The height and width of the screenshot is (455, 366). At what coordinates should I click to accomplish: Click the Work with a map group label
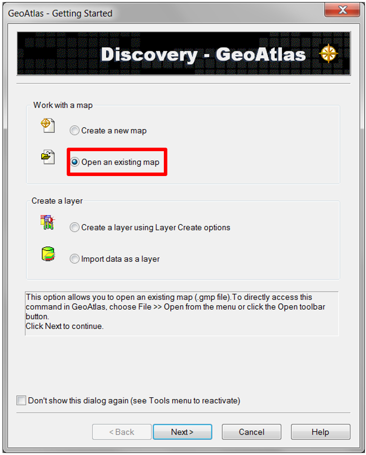pos(63,105)
